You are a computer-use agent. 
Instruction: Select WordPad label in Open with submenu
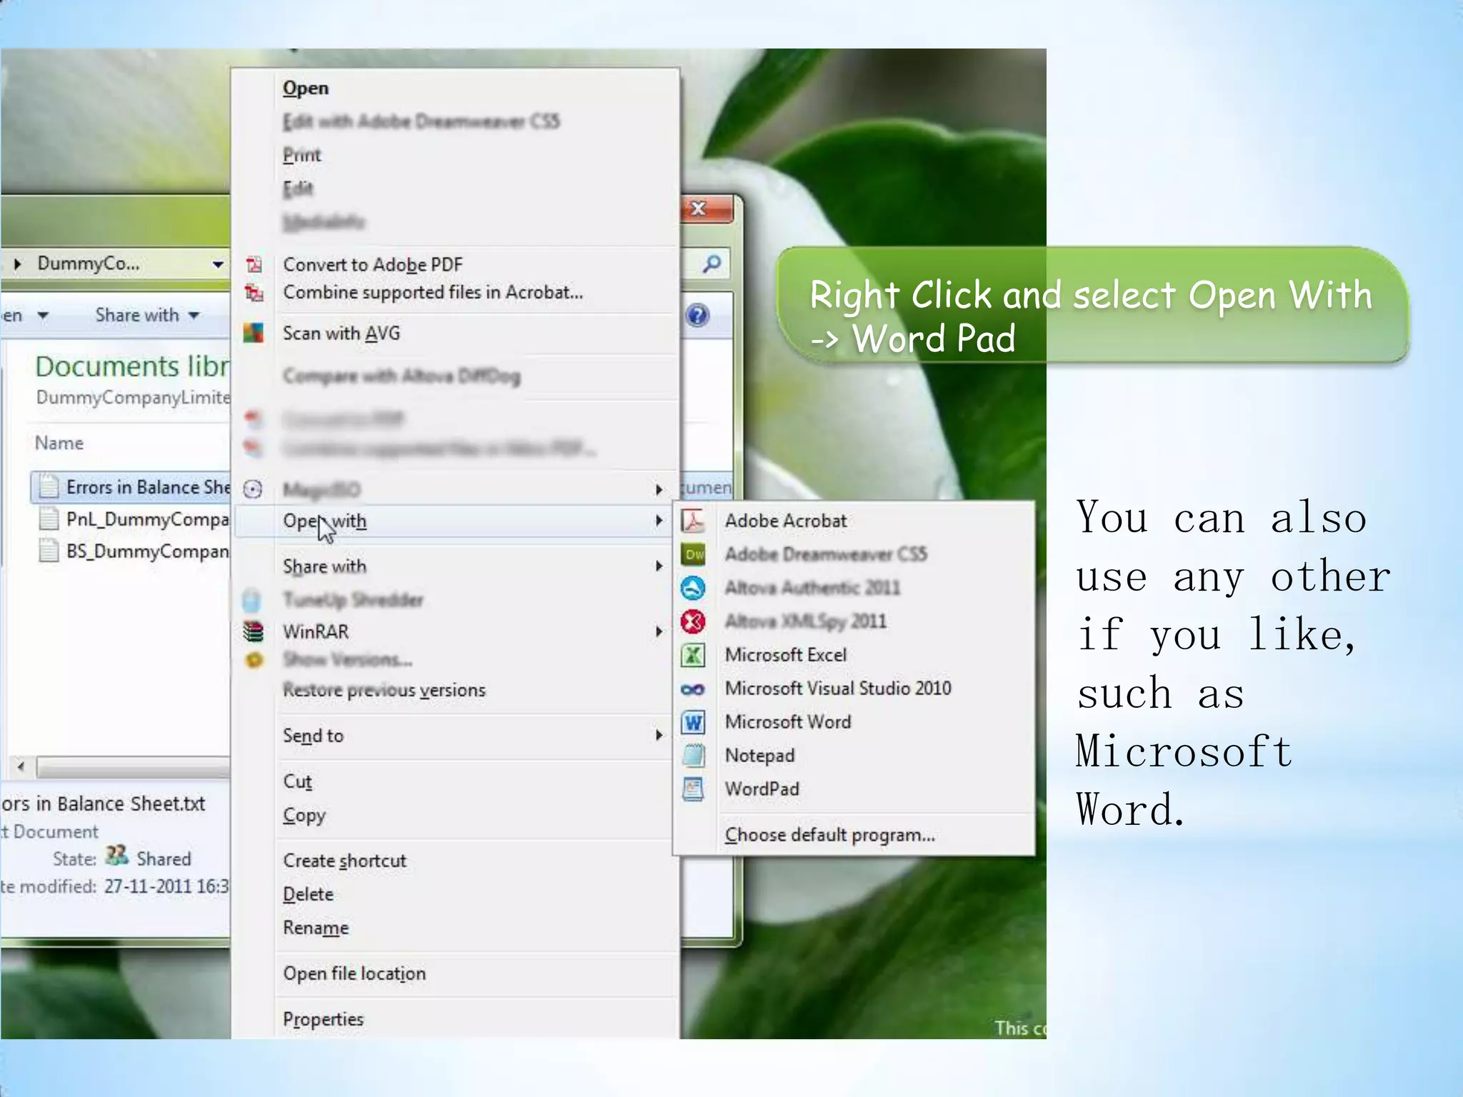[x=762, y=789]
